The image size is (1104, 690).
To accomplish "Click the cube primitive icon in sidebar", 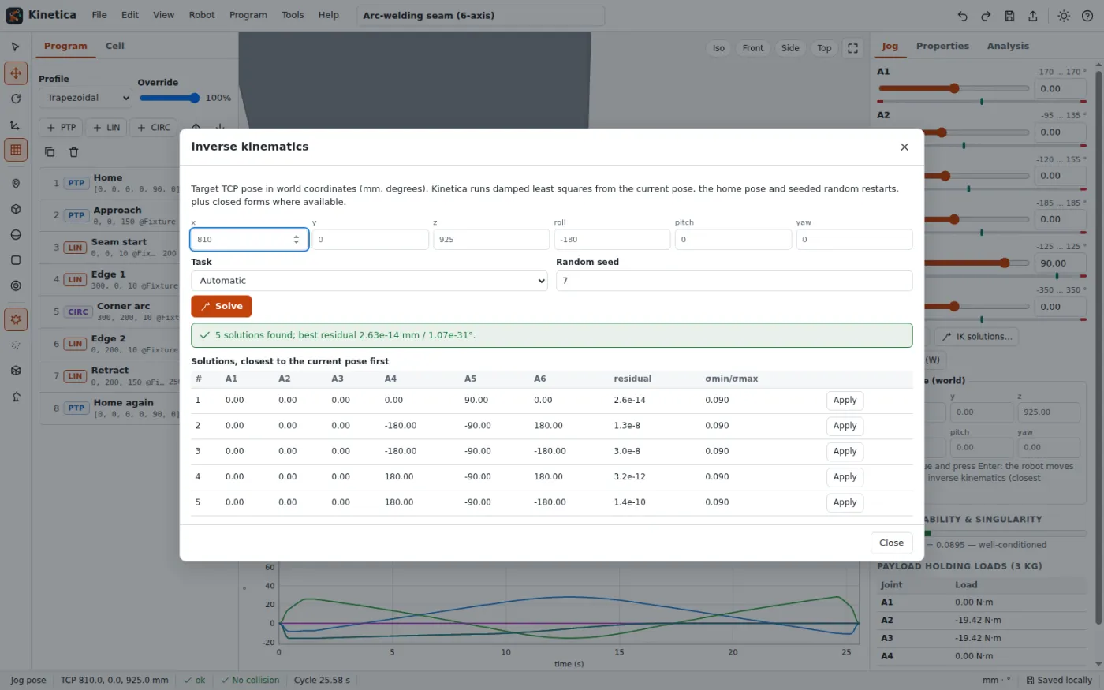I will pyautogui.click(x=16, y=209).
